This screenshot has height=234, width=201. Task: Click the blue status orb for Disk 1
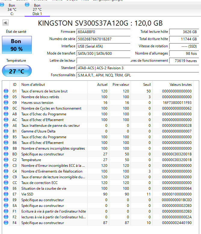click(27, 5)
